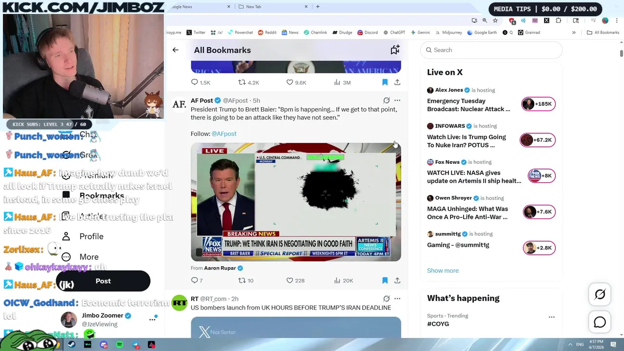Share the post with 3M views

397,82
